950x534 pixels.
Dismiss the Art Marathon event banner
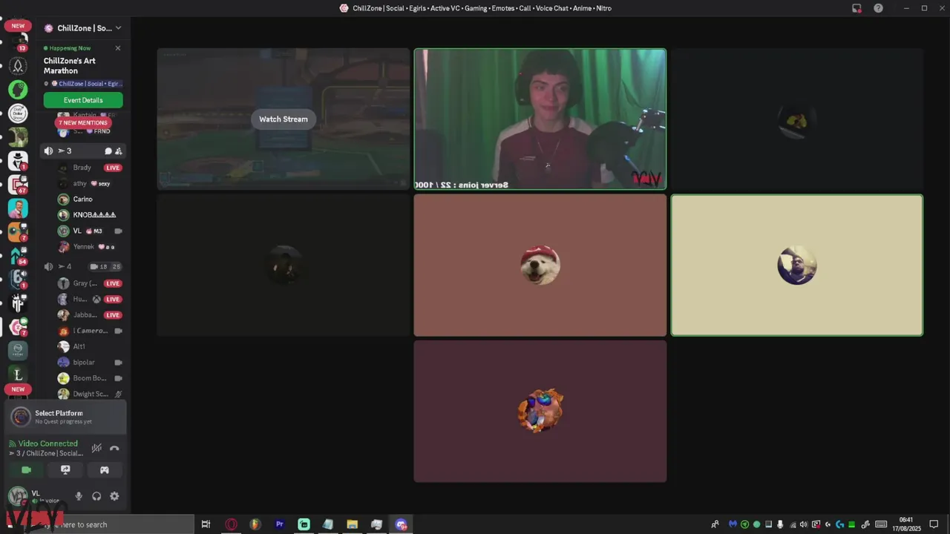118,48
